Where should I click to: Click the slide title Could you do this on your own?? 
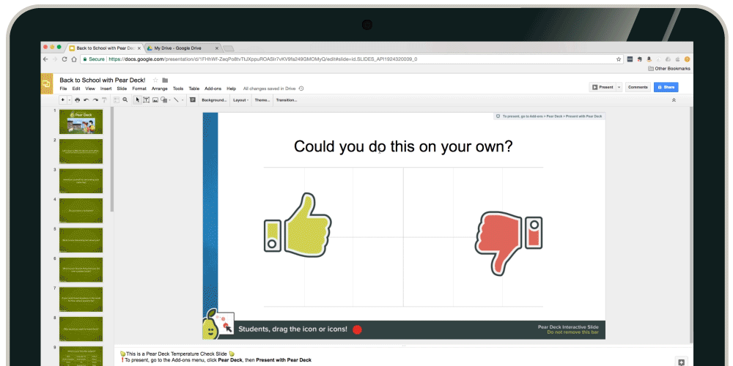403,146
